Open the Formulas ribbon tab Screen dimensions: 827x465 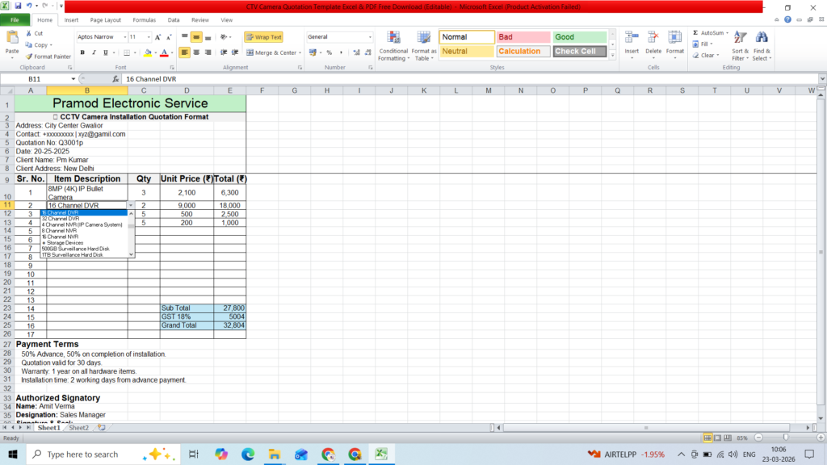[144, 20]
